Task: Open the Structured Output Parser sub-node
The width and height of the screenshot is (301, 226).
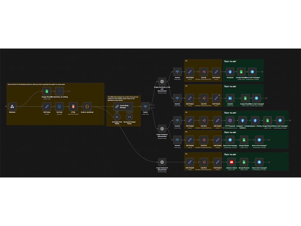Action: click(x=129, y=117)
